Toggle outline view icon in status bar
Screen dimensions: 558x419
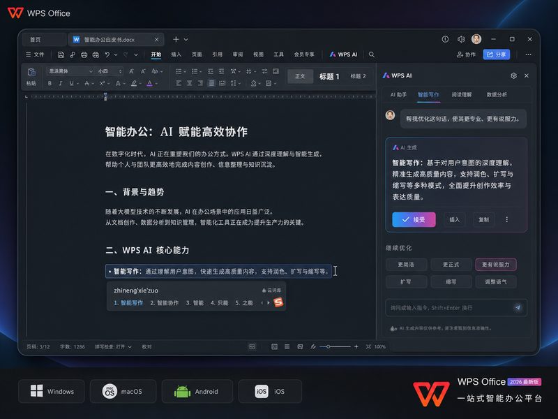[287, 346]
